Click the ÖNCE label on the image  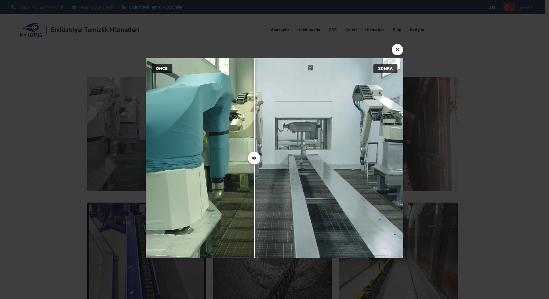coord(162,68)
